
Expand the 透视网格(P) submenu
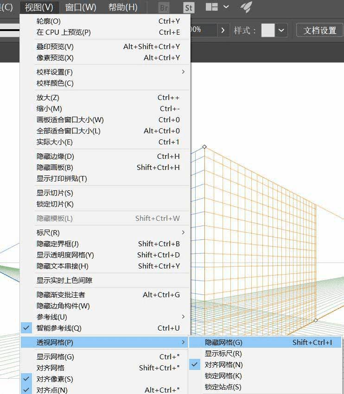pos(105,342)
